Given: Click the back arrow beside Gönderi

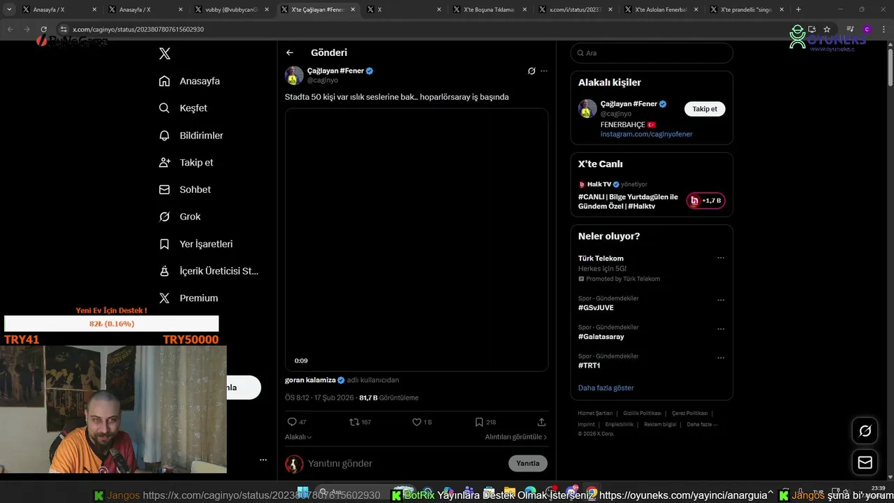Looking at the screenshot, I should [290, 52].
